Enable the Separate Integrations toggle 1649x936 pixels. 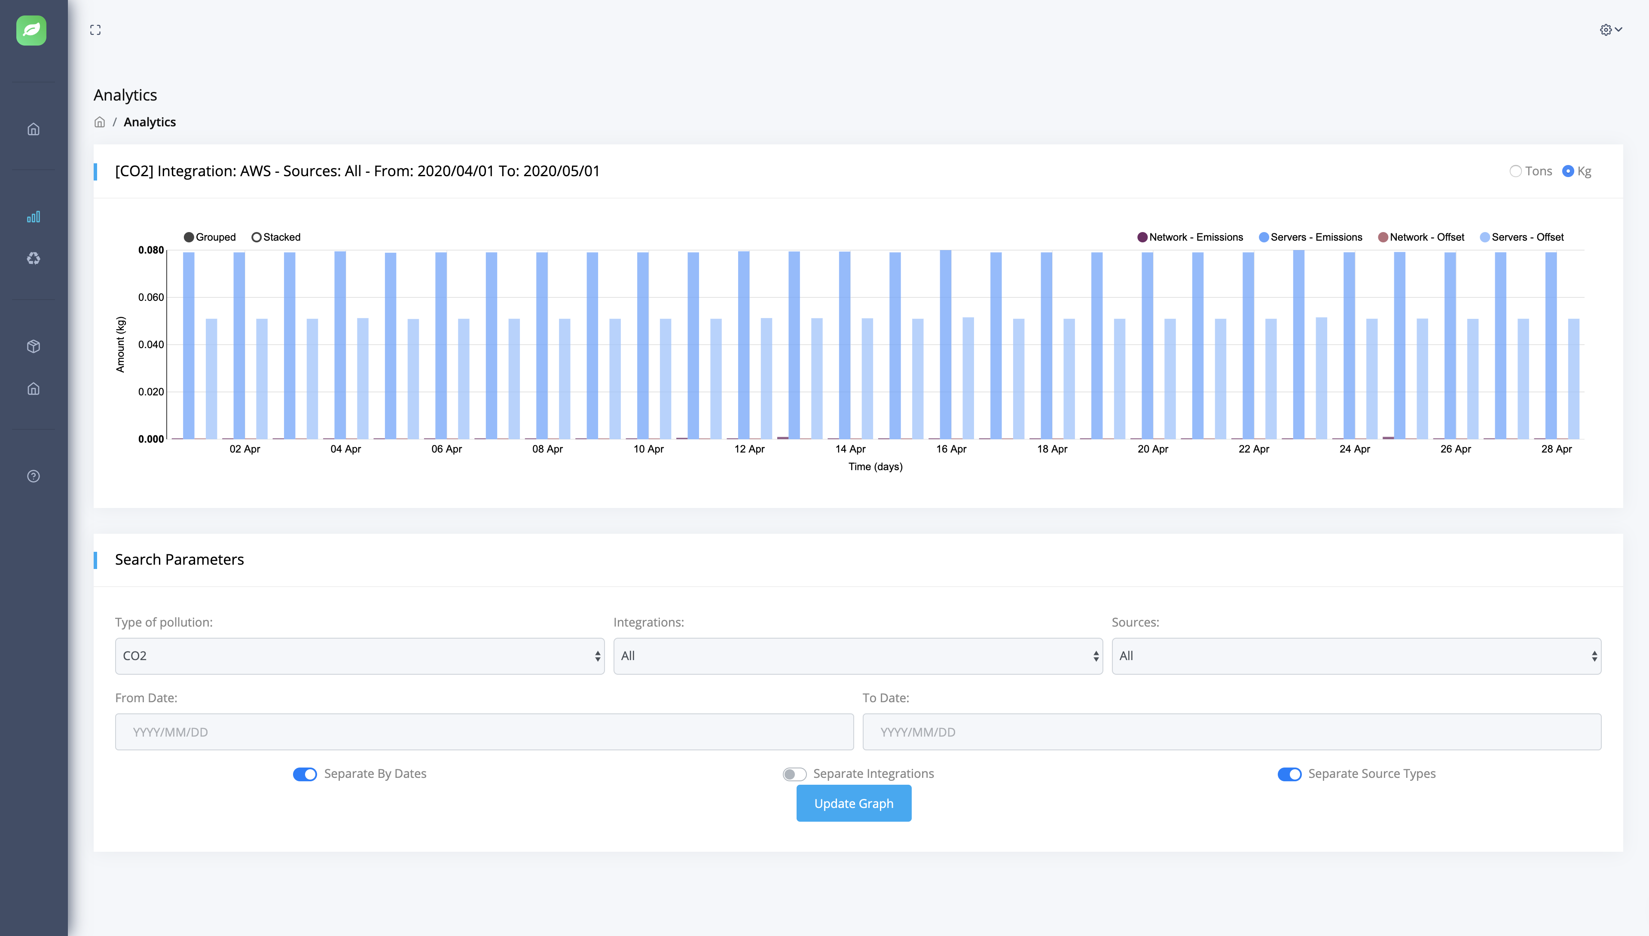pos(794,774)
